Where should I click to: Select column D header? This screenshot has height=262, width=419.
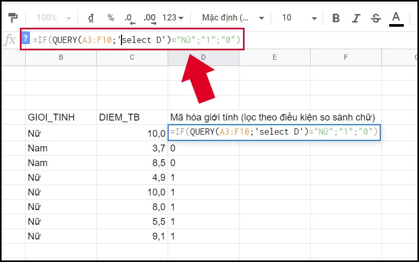(203, 57)
